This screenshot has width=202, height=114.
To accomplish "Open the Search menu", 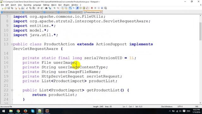I will point(13,5).
